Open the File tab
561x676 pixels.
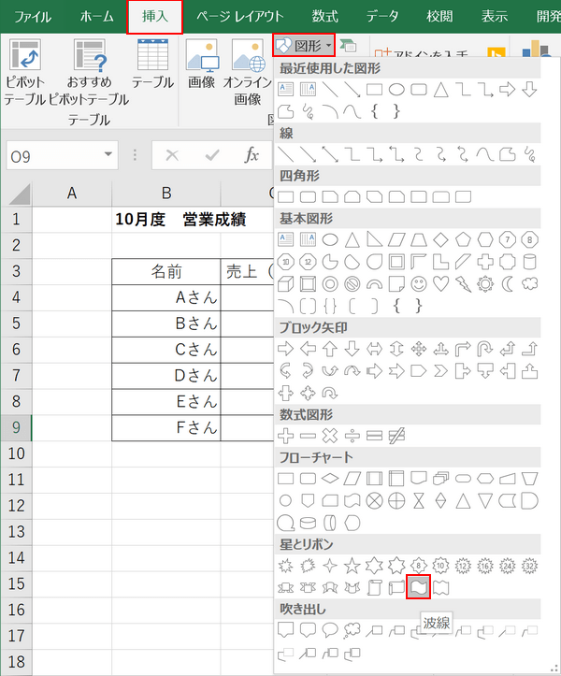pos(33,17)
